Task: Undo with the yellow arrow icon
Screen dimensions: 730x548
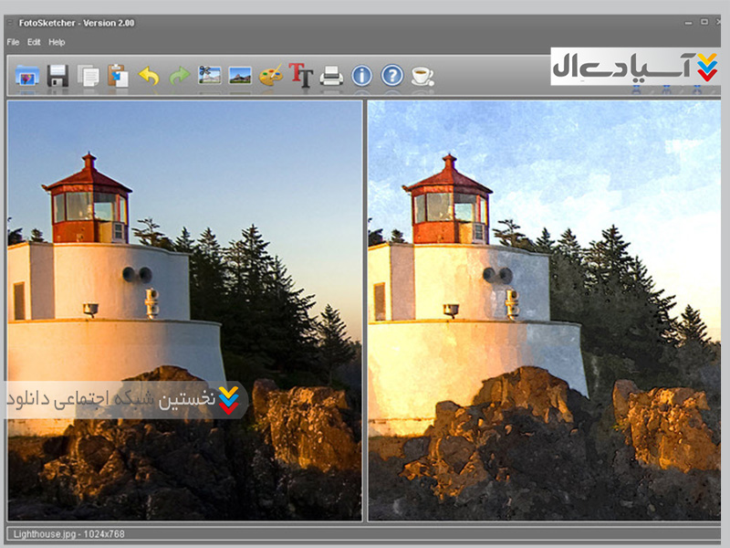Action: [x=149, y=76]
